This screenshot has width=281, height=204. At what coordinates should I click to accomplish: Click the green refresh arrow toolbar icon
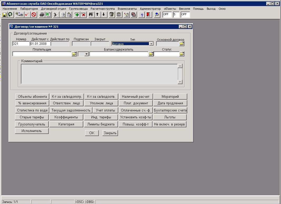10,14
